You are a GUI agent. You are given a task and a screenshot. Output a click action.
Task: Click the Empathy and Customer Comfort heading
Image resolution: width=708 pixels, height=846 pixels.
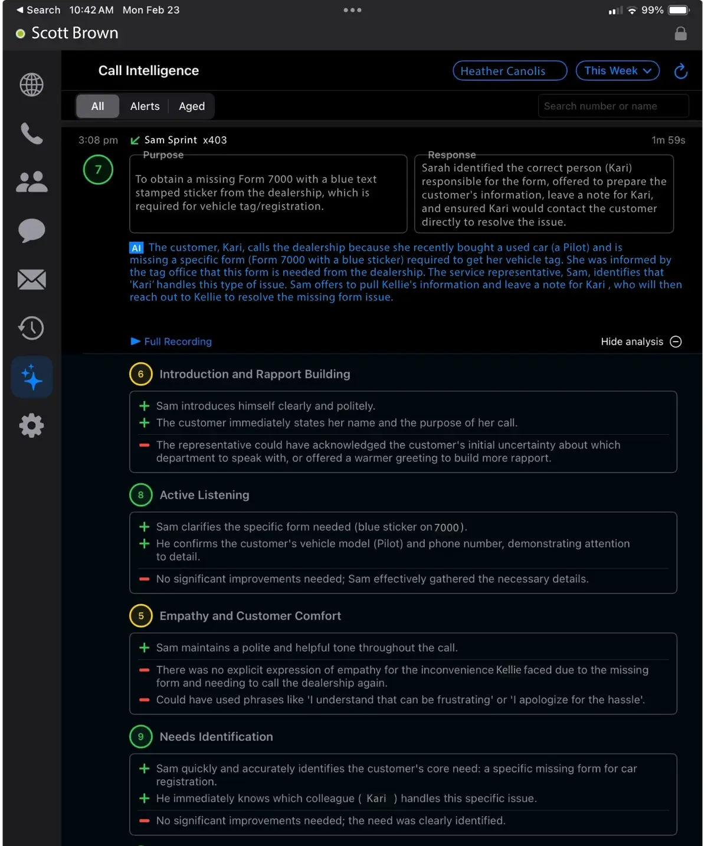(250, 616)
